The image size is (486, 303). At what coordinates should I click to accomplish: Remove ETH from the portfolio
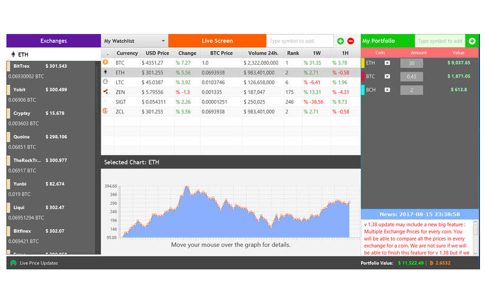point(388,63)
